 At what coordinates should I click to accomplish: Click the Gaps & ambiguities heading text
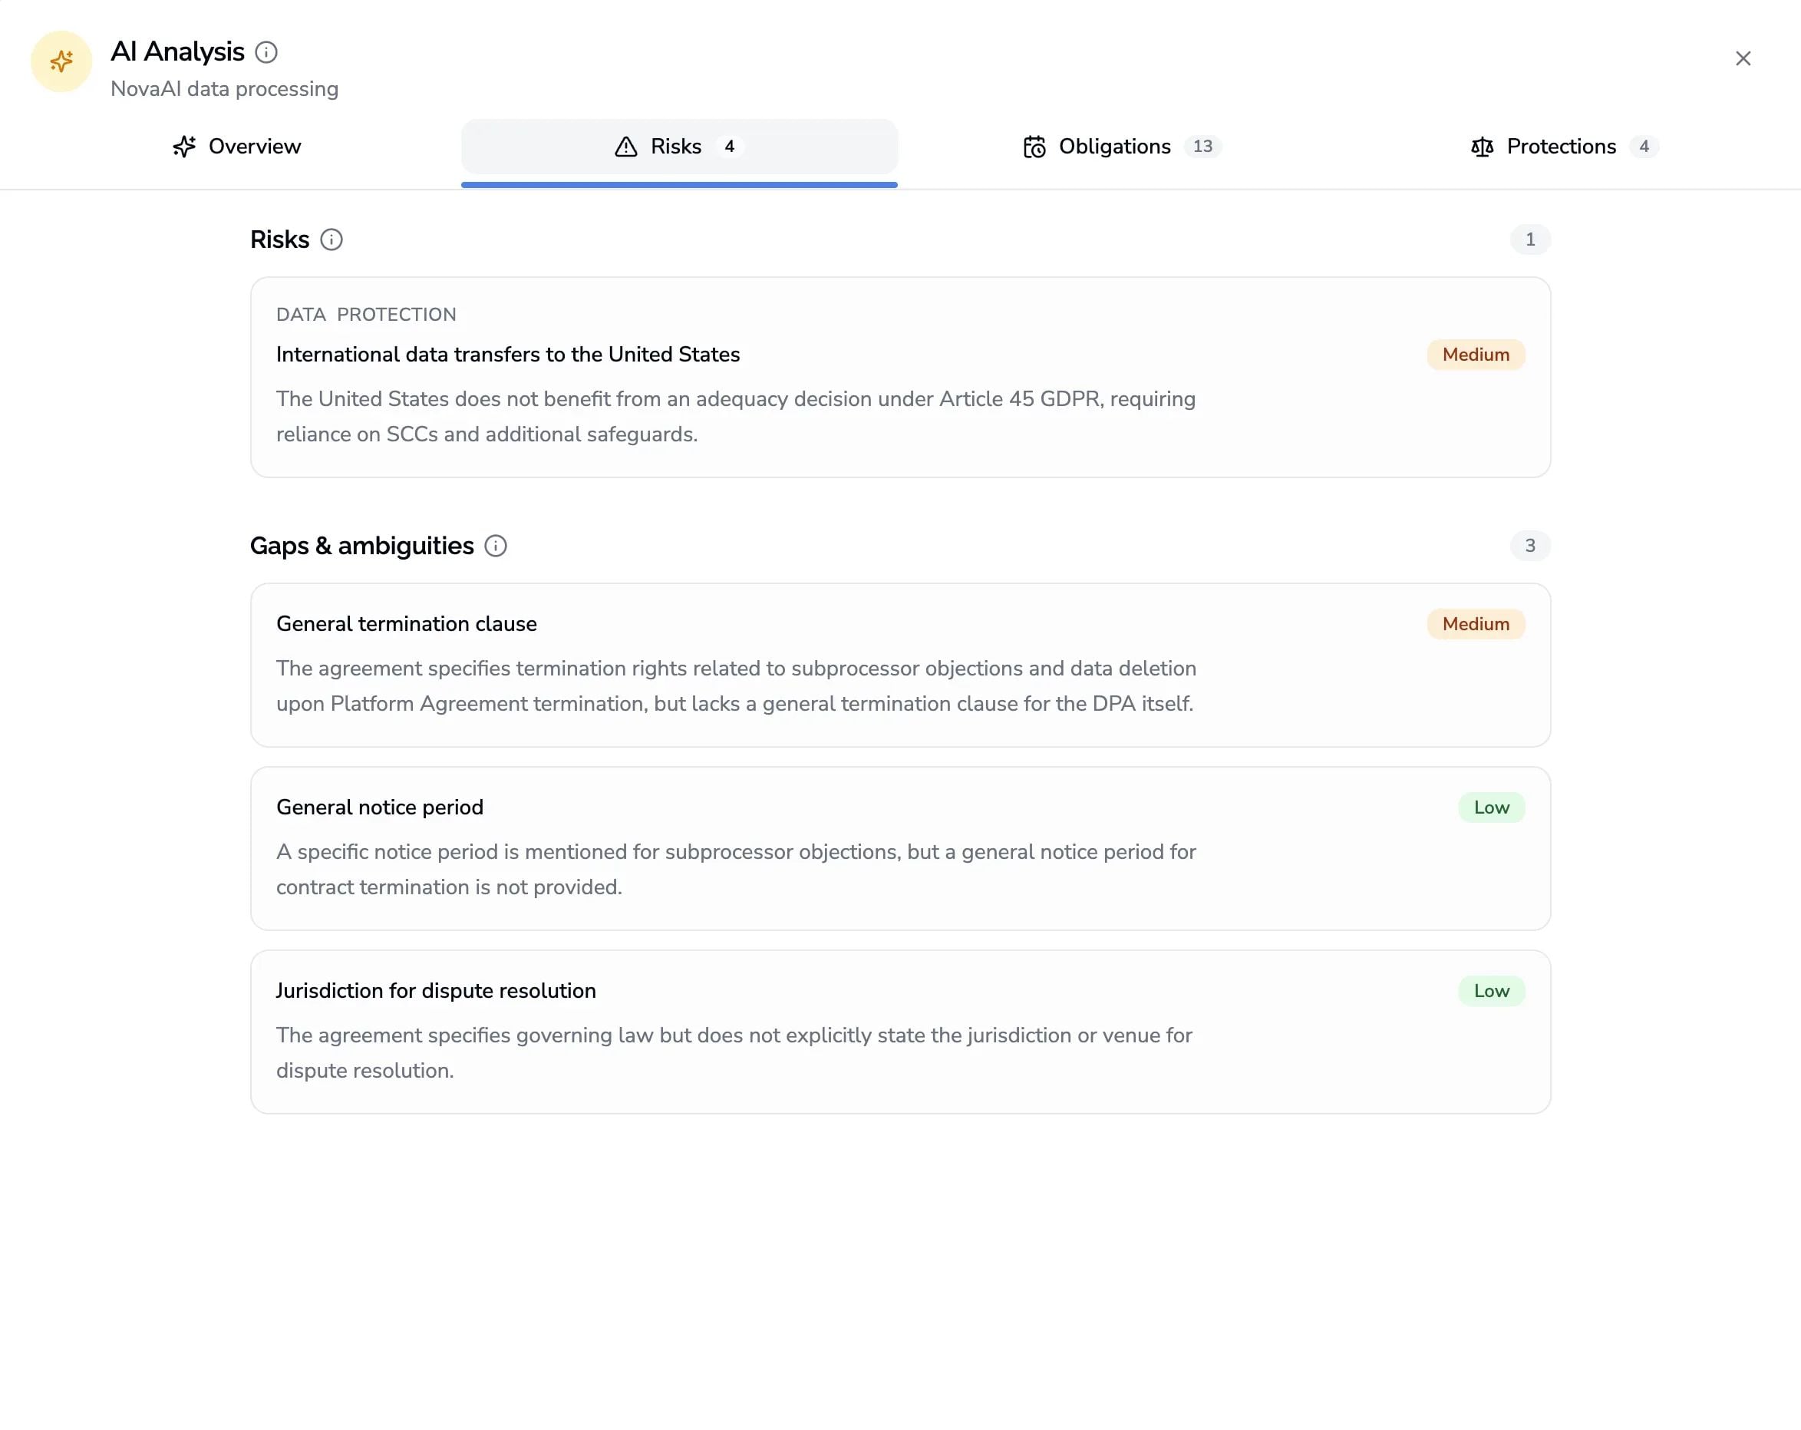(361, 546)
